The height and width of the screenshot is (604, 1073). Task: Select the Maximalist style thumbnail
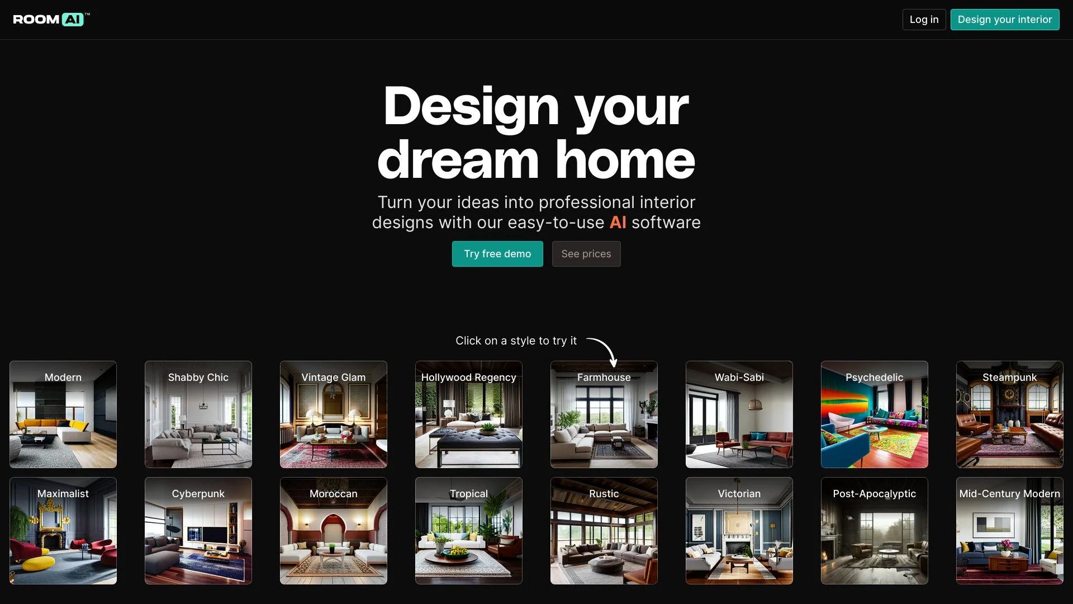pyautogui.click(x=63, y=530)
